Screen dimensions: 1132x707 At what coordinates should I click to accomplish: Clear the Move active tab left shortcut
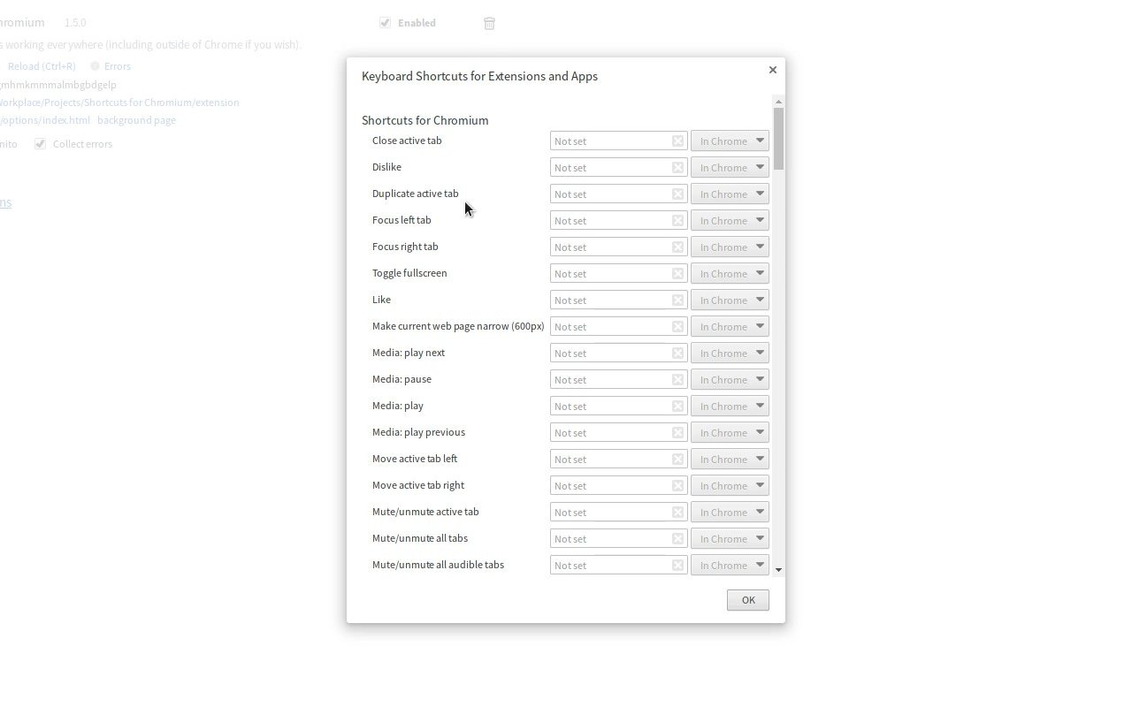[x=677, y=460]
